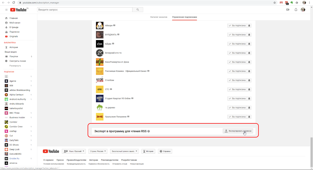The width and height of the screenshot is (313, 170).
Task: Open YouTube notifications bell
Action: 296,9
